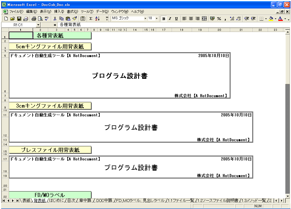Apply red Font Color letter A

coord(281,19)
